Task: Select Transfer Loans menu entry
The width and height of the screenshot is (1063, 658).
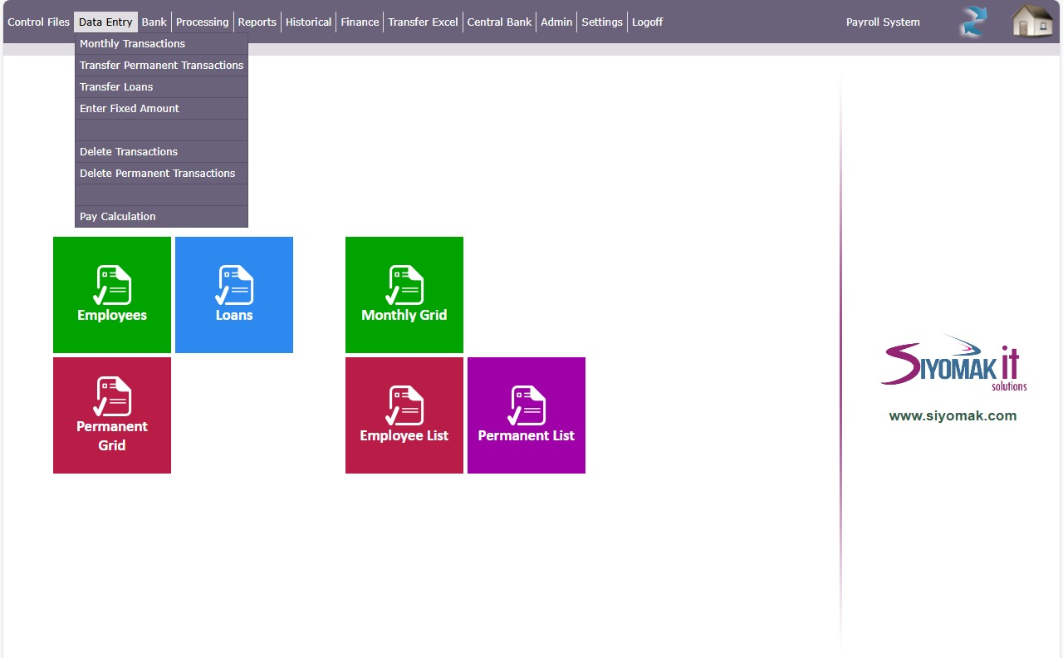Action: pos(116,87)
